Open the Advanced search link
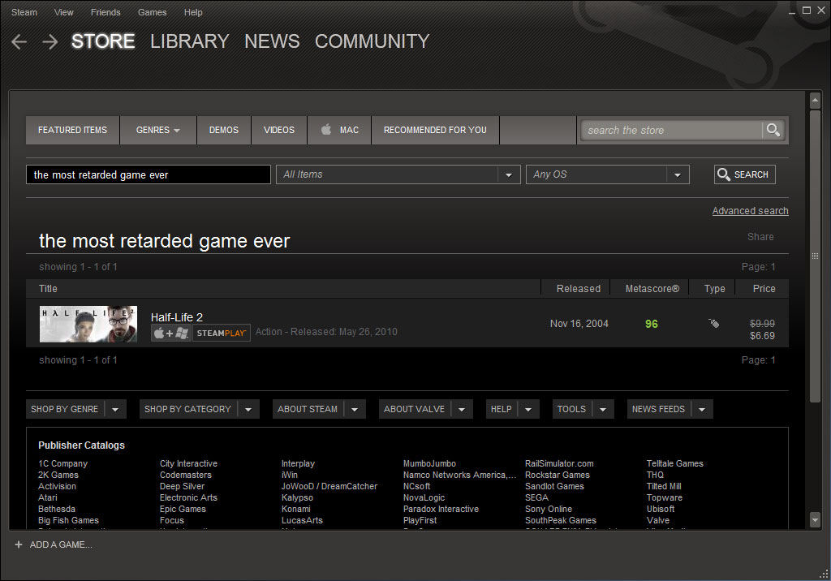 [x=750, y=211]
